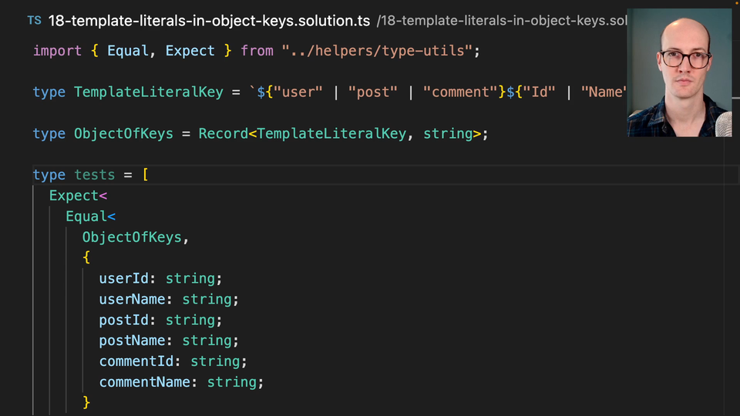Viewport: 740px width, 416px height.
Task: Click the "user" string literal
Action: coord(299,92)
